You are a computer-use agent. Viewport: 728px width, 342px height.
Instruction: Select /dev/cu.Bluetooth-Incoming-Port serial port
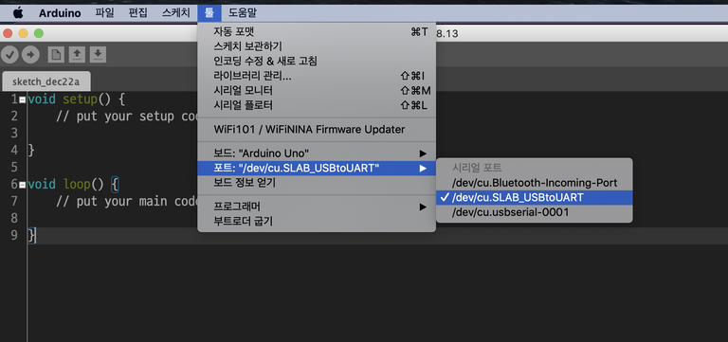click(535, 183)
